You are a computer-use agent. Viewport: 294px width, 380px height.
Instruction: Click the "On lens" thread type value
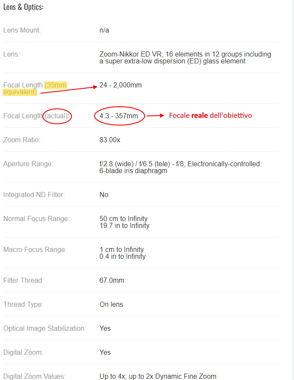[111, 305]
